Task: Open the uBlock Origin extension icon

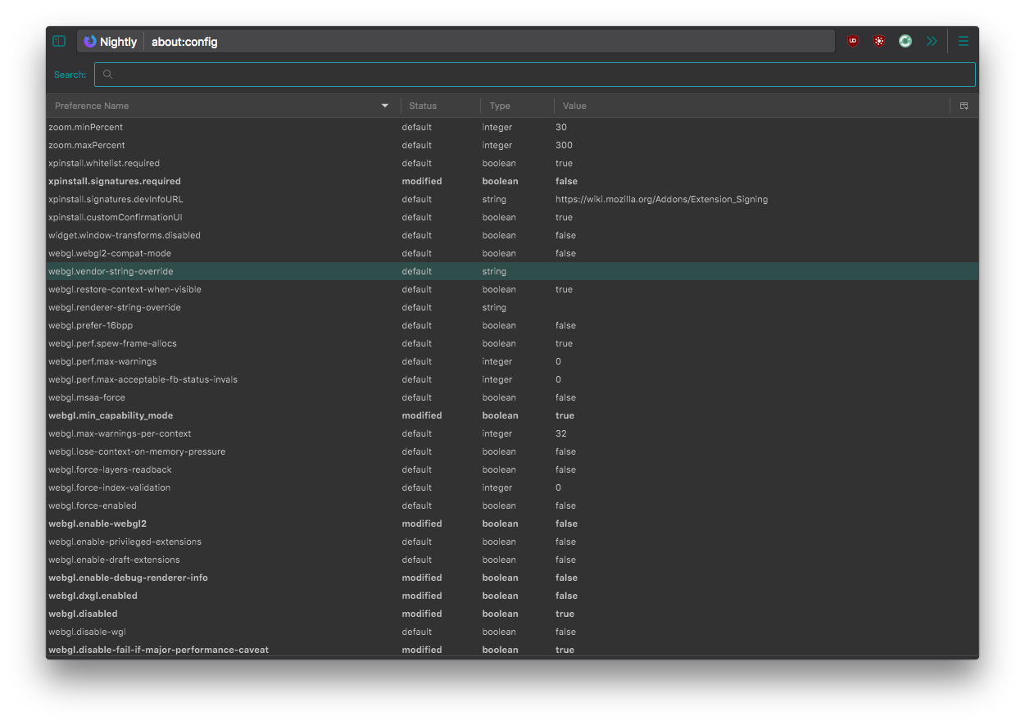Action: pyautogui.click(x=853, y=41)
